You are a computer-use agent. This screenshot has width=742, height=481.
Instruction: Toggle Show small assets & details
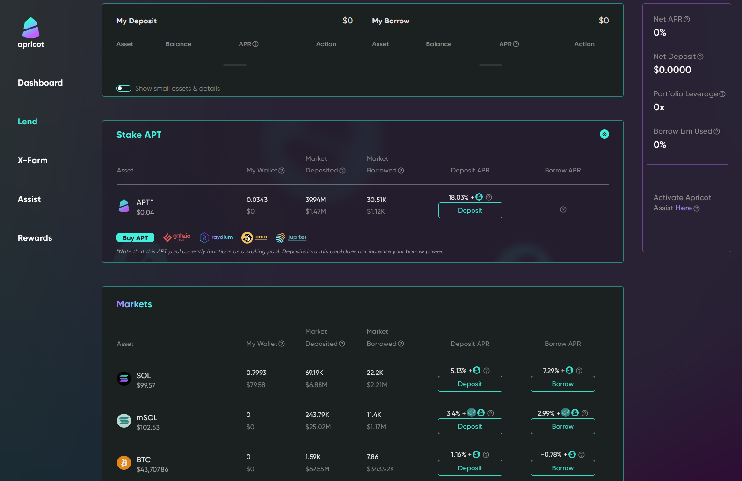point(124,88)
